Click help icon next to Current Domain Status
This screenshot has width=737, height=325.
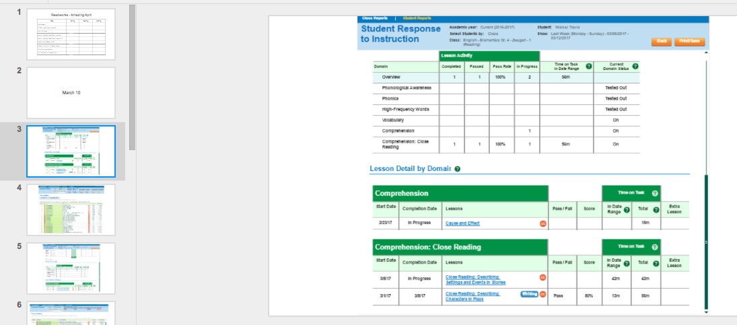pyautogui.click(x=635, y=67)
